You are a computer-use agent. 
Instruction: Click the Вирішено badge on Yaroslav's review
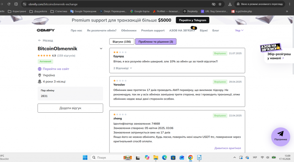coord(220,82)
